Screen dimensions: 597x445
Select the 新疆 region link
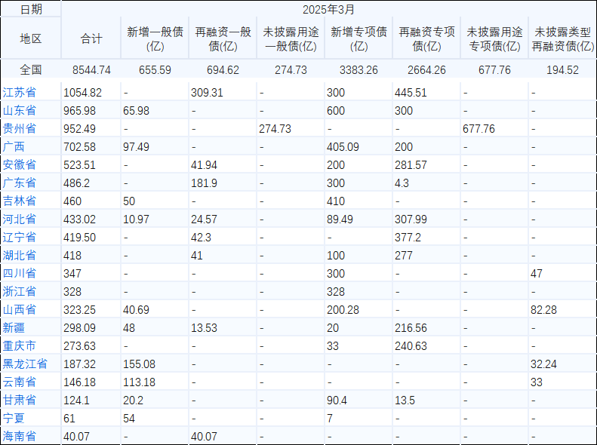[x=14, y=327]
